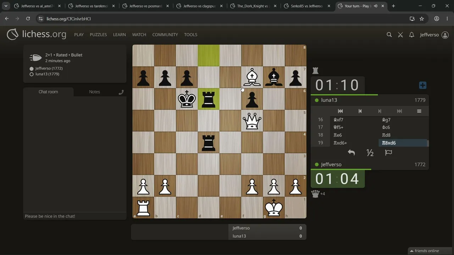Switch to Jeffverso vs clagspuz tab

tap(200, 6)
